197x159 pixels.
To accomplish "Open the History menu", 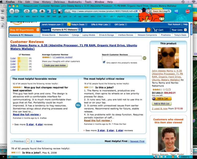I will pos(46,2).
